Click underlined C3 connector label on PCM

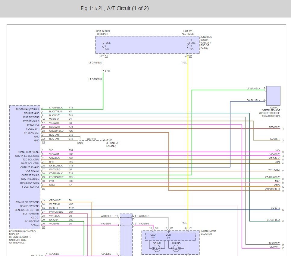point(44,227)
